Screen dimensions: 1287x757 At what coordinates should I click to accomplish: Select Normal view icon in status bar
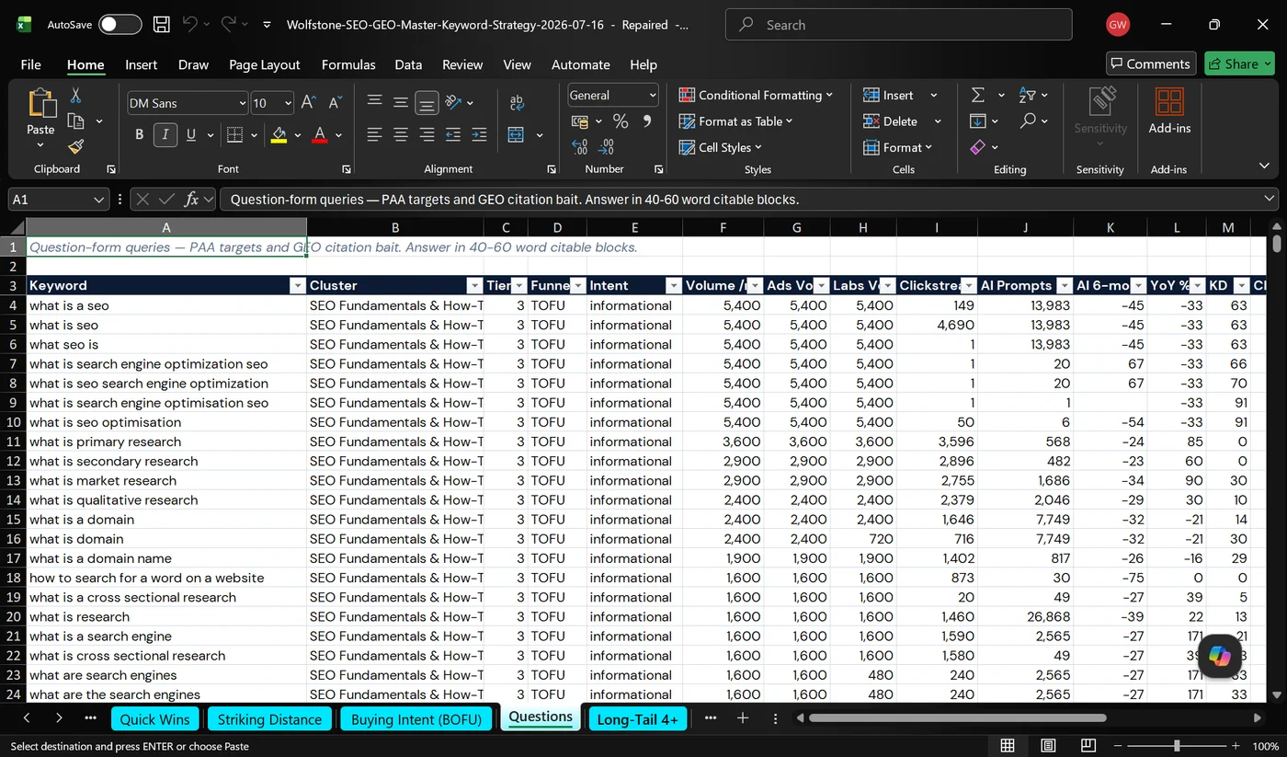pyautogui.click(x=1008, y=746)
